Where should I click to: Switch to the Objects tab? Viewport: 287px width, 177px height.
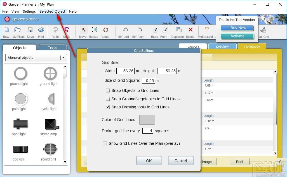coord(20,48)
